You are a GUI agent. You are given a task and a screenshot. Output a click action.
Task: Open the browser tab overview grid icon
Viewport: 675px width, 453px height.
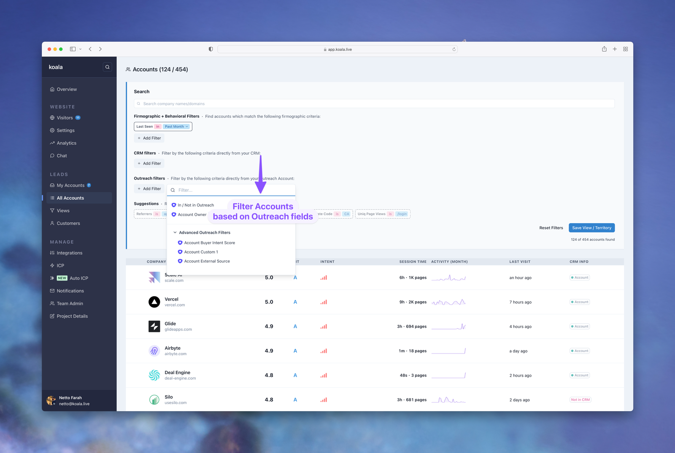click(625, 49)
